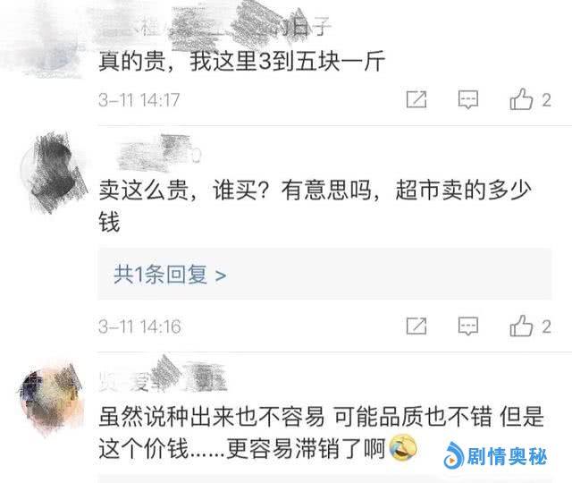
Task: Tap reply bubble icon on 14:16 comment
Action: [x=468, y=326]
